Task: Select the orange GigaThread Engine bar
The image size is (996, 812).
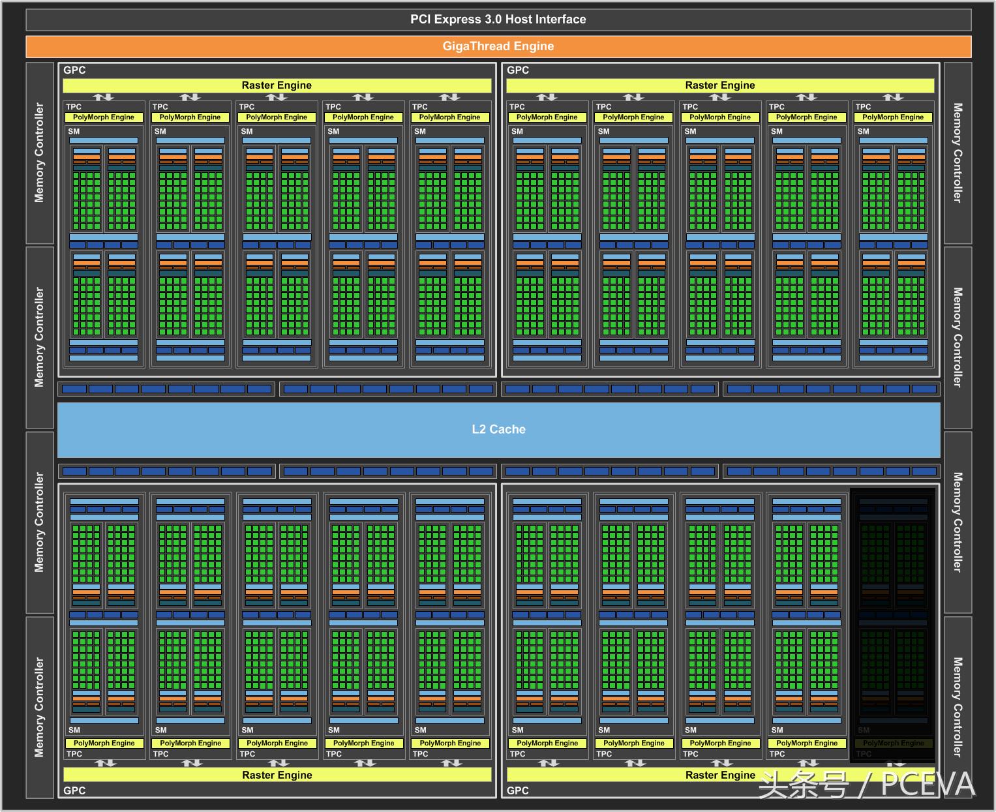Action: [x=498, y=46]
